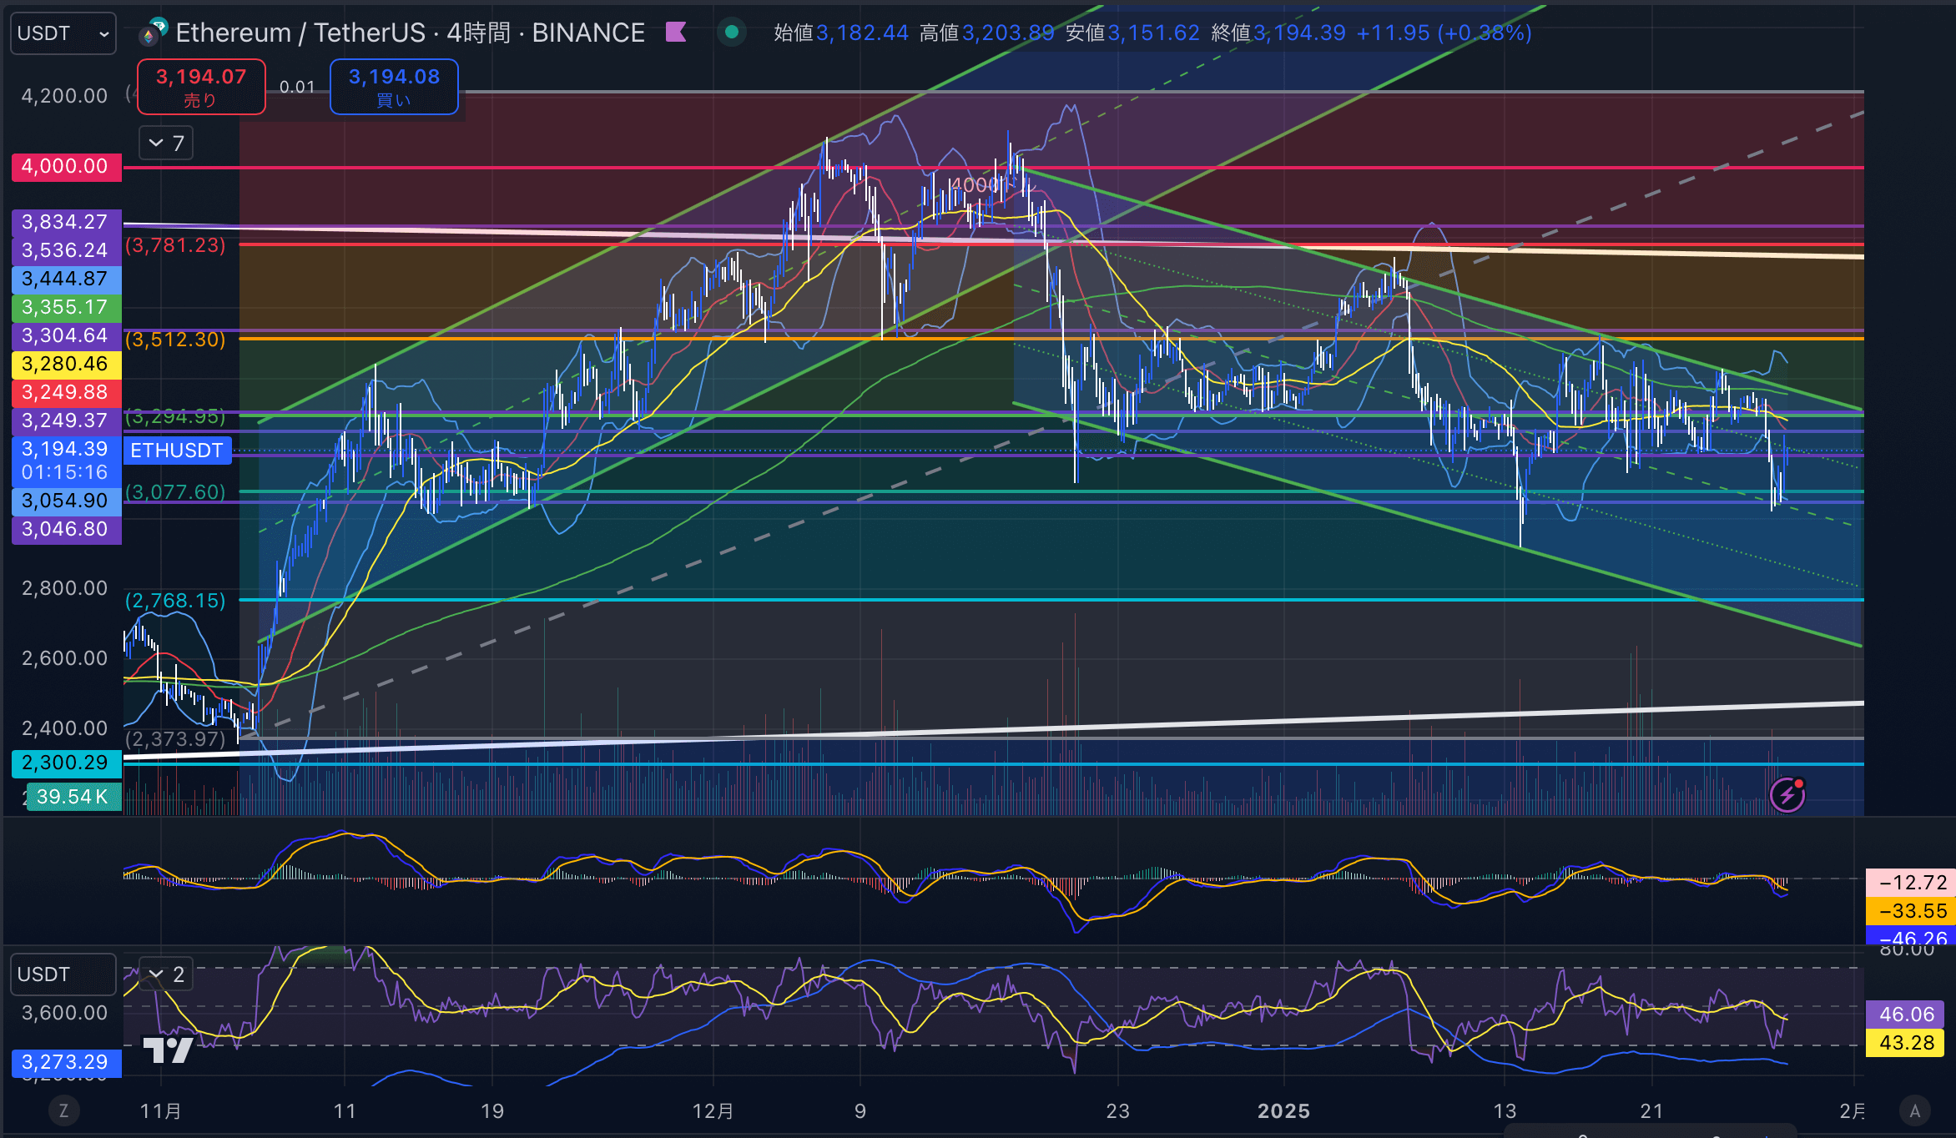This screenshot has height=1138, width=1956.
Task: Click the ETHUSDT symbol tag
Action: (177, 451)
